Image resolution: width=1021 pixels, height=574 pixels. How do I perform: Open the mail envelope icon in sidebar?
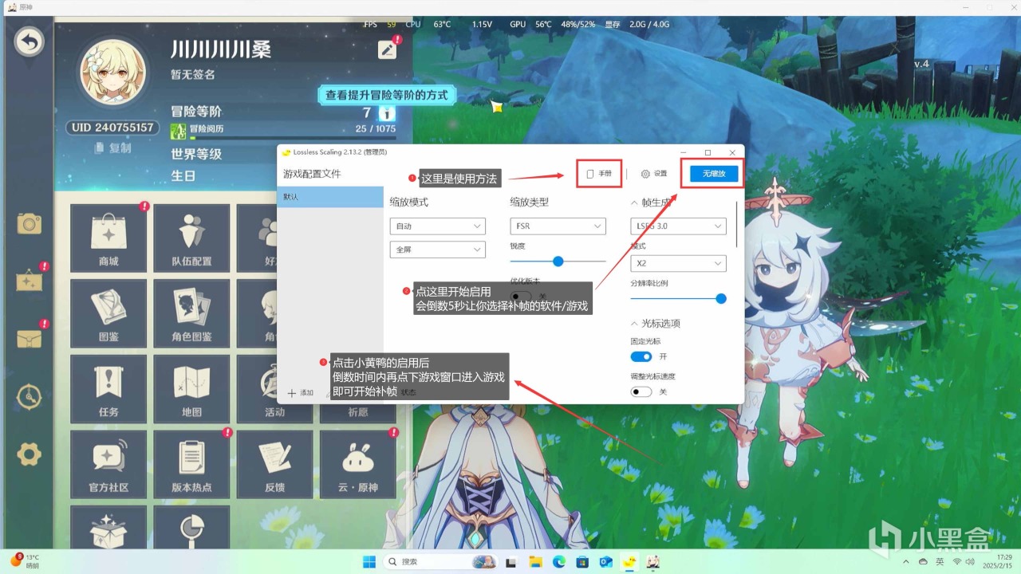pos(30,338)
